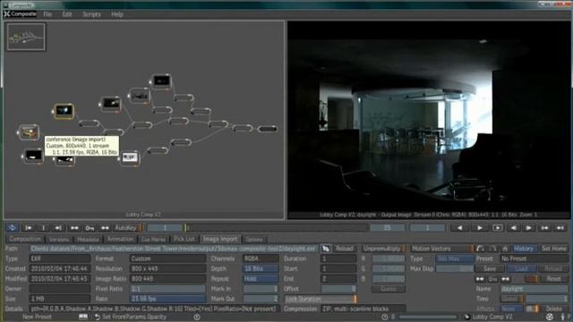Click the key icon between the bookmark arrows

[492, 279]
